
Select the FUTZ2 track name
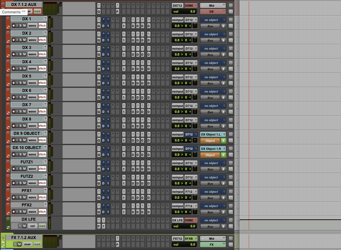(27, 176)
